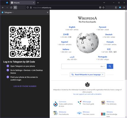Open reader view icon in address bar

[100, 7]
